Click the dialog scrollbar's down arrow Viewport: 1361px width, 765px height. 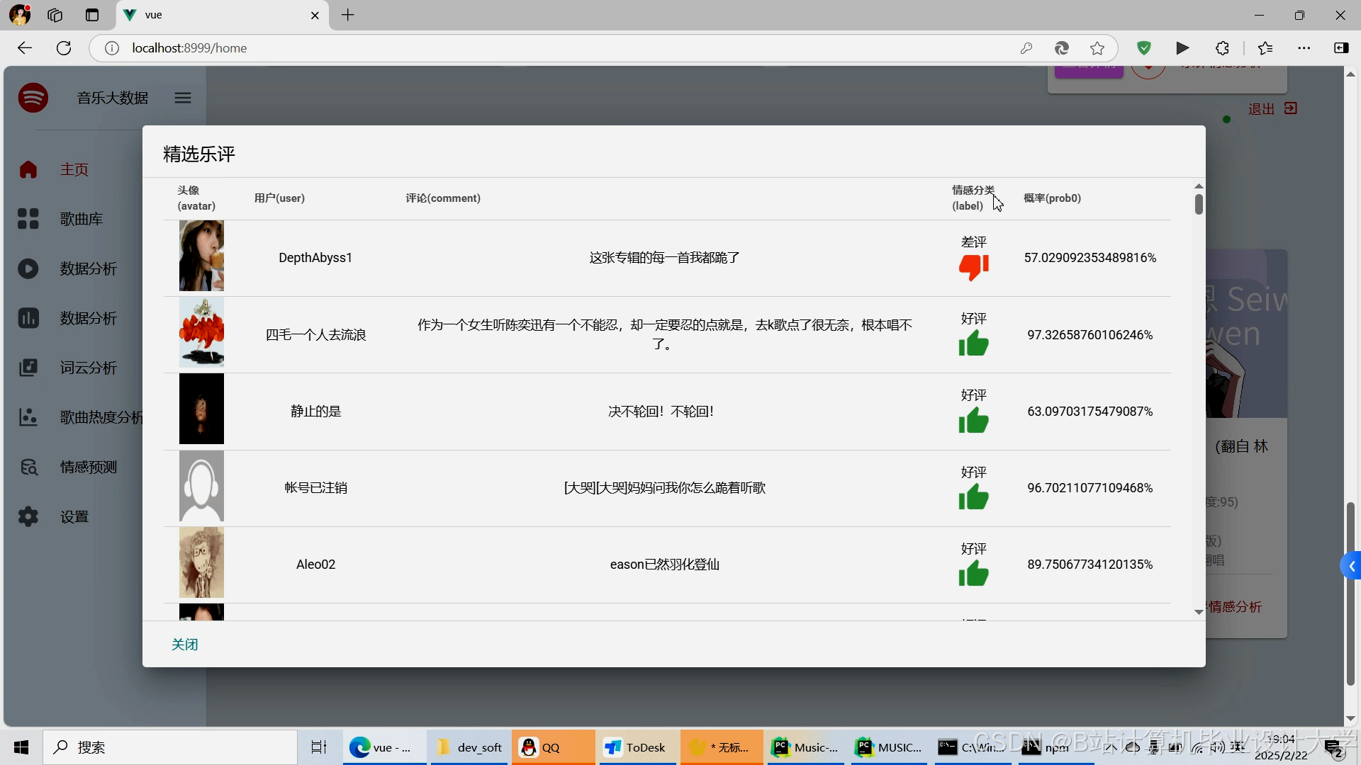pyautogui.click(x=1199, y=612)
